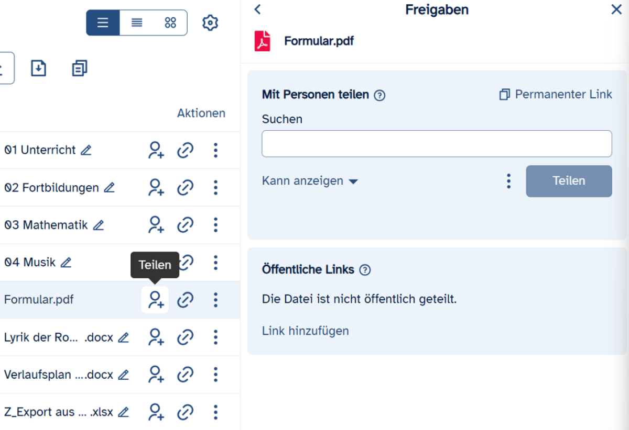Image resolution: width=629 pixels, height=430 pixels.
Task: Switch to the condensed list view
Action: (137, 23)
